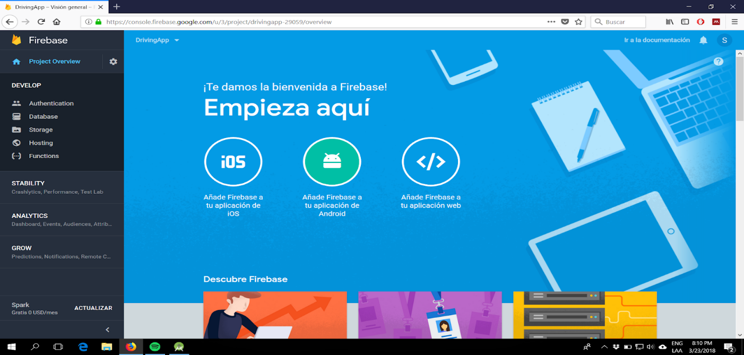Add Firebase to web app circle
The height and width of the screenshot is (355, 744).
[x=431, y=162]
